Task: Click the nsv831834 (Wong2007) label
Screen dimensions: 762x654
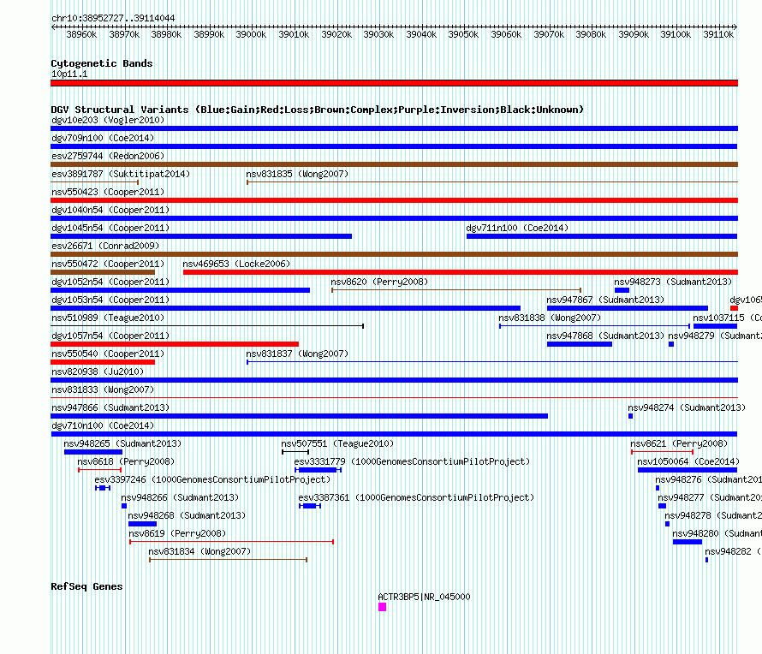Action: coord(199,551)
